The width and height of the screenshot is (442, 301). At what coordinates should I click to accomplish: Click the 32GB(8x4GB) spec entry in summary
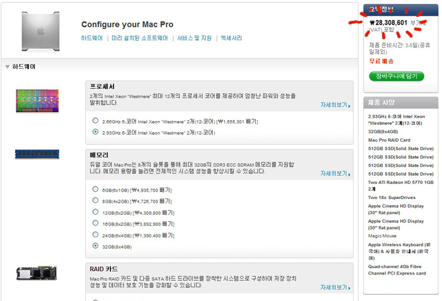point(383,132)
